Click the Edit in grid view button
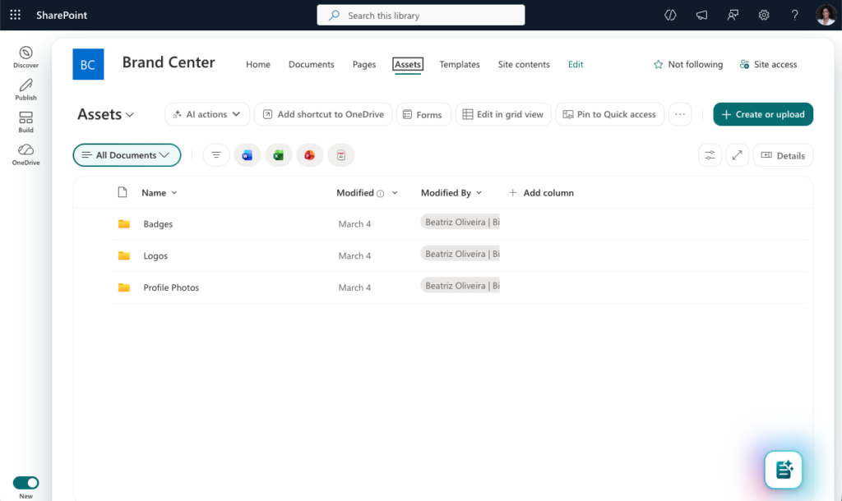This screenshot has width=842, height=501. 502,114
